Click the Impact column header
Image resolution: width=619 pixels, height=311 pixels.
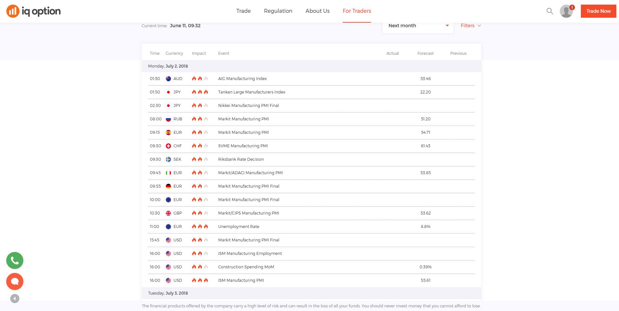199,53
